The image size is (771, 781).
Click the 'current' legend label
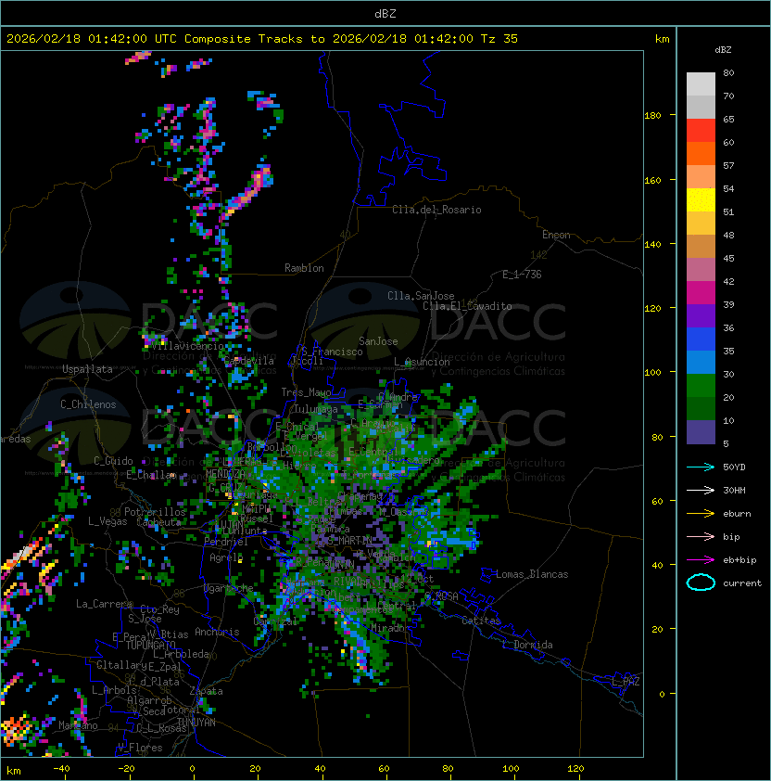pos(742,583)
